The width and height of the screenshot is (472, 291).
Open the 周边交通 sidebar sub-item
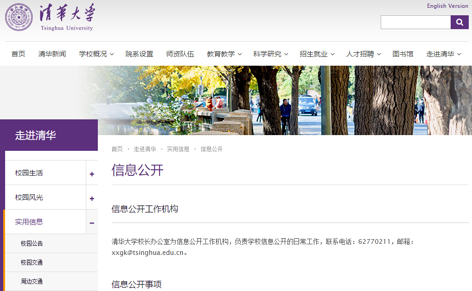32,281
